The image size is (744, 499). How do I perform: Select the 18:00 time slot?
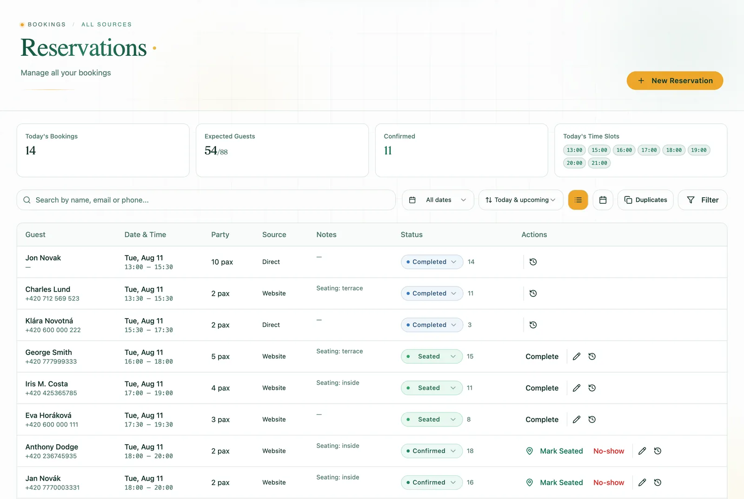tap(674, 150)
